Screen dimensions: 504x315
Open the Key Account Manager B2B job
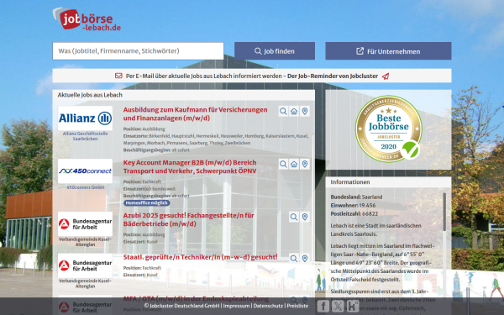[190, 166]
